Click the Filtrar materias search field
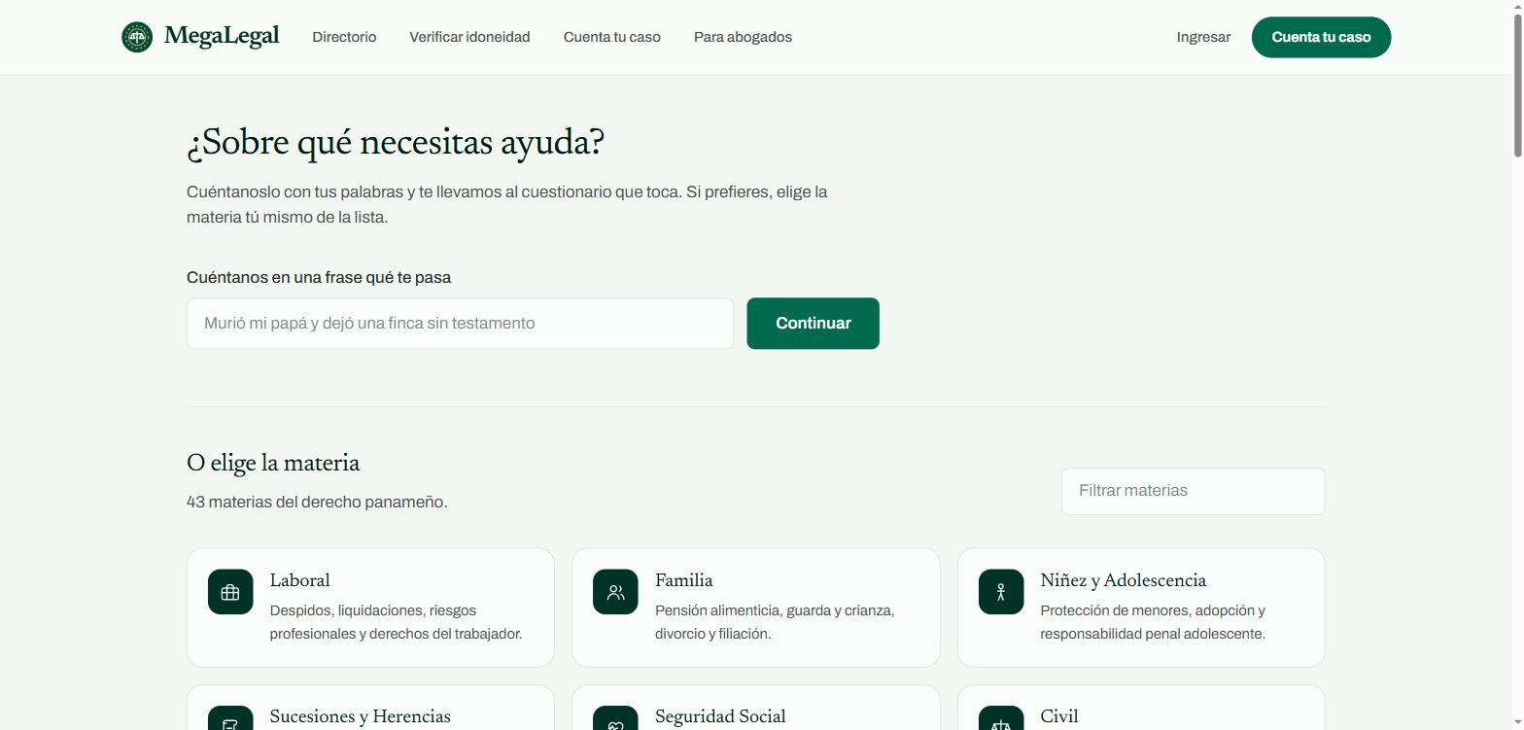The image size is (1524, 730). [1193, 491]
